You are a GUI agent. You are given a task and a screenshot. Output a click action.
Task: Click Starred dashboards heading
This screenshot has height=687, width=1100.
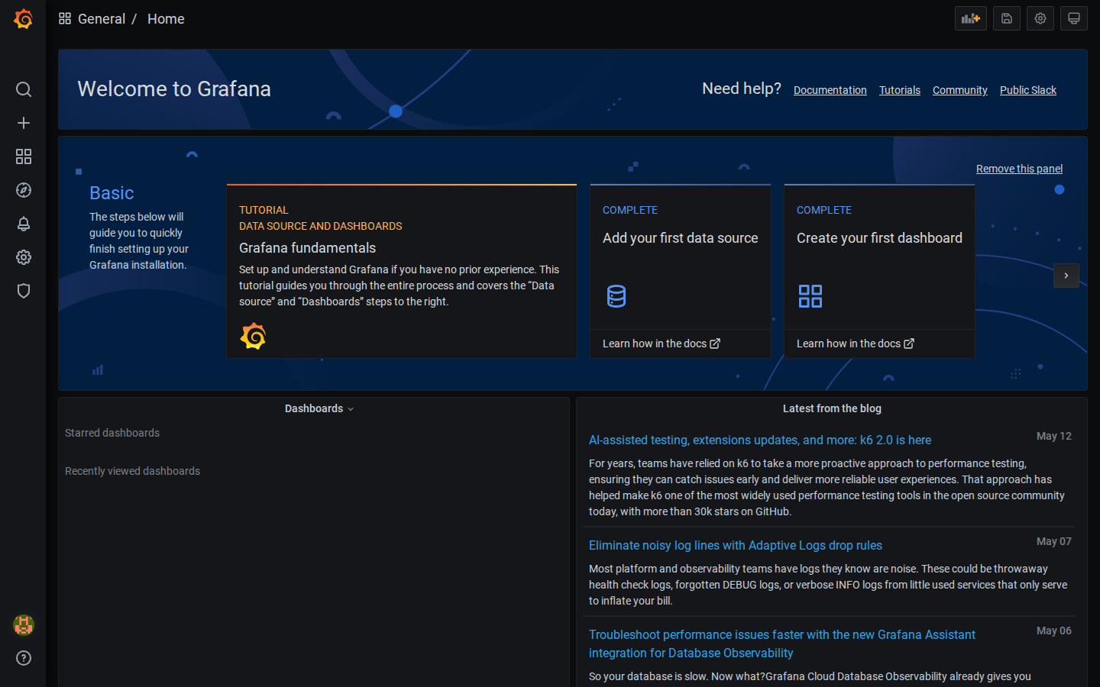pyautogui.click(x=112, y=433)
